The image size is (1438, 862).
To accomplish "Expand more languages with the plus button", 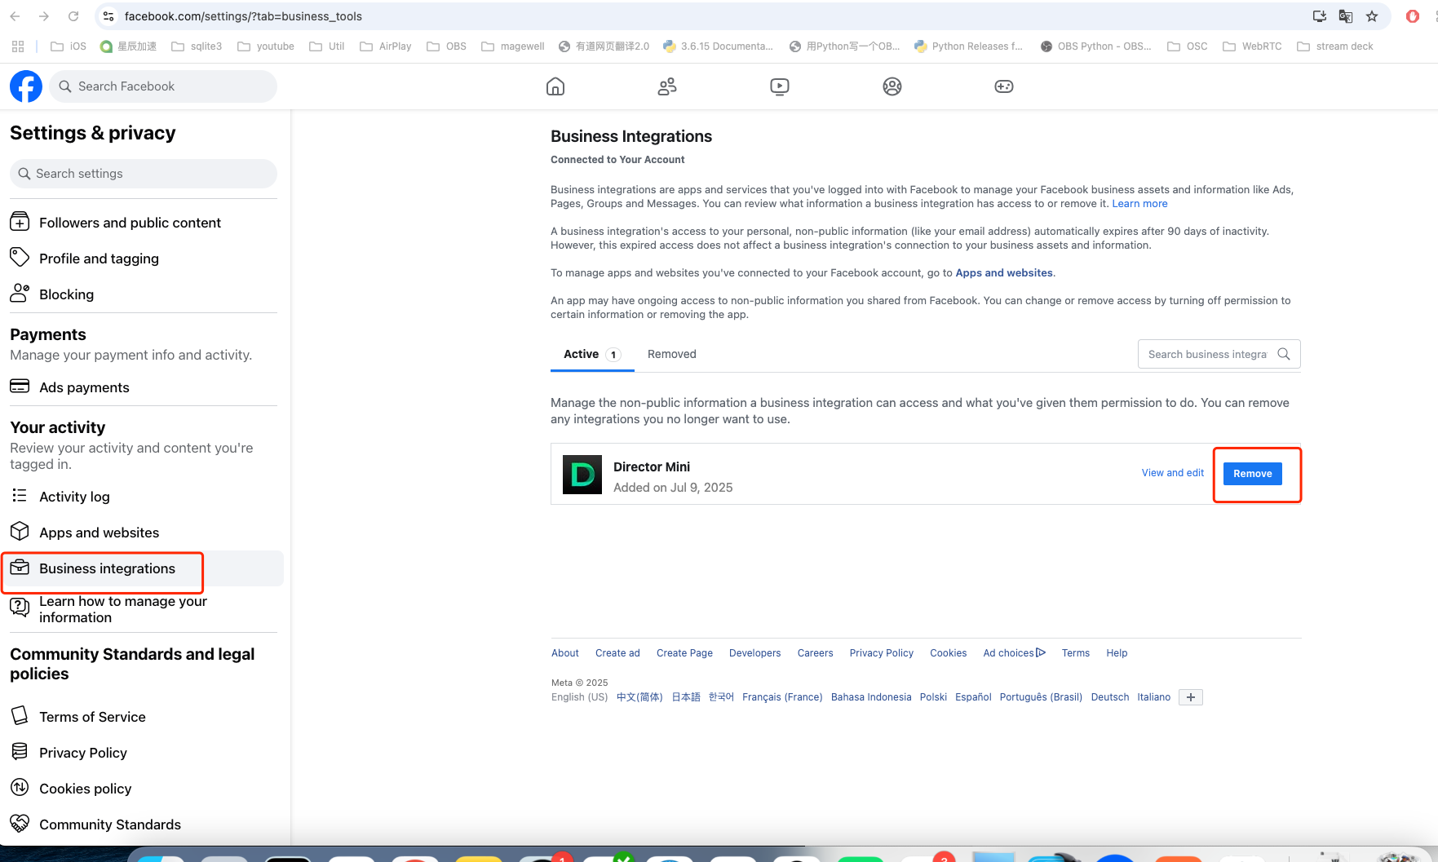I will (x=1191, y=697).
